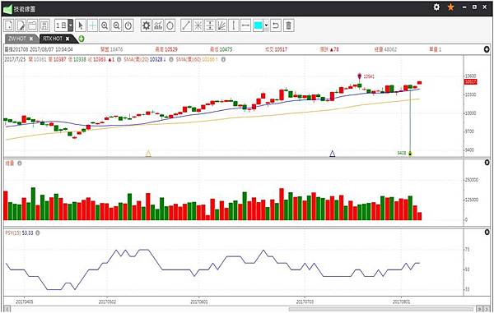The image size is (494, 313).
Task: Click the PSY(13) 53.33 label
Action: (19, 232)
